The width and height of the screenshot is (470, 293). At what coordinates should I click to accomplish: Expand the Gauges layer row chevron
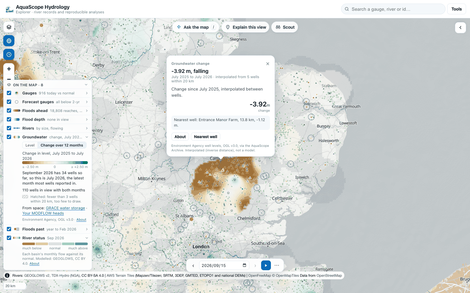87,93
